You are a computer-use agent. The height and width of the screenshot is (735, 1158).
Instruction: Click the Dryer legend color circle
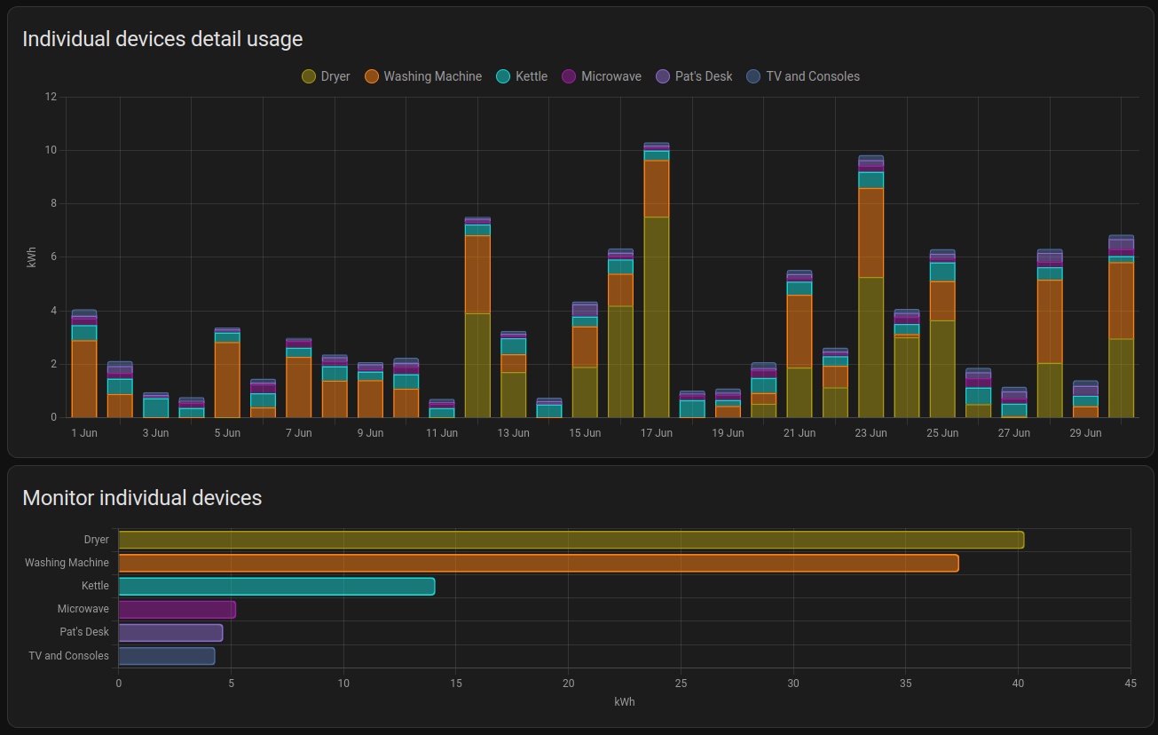[309, 76]
